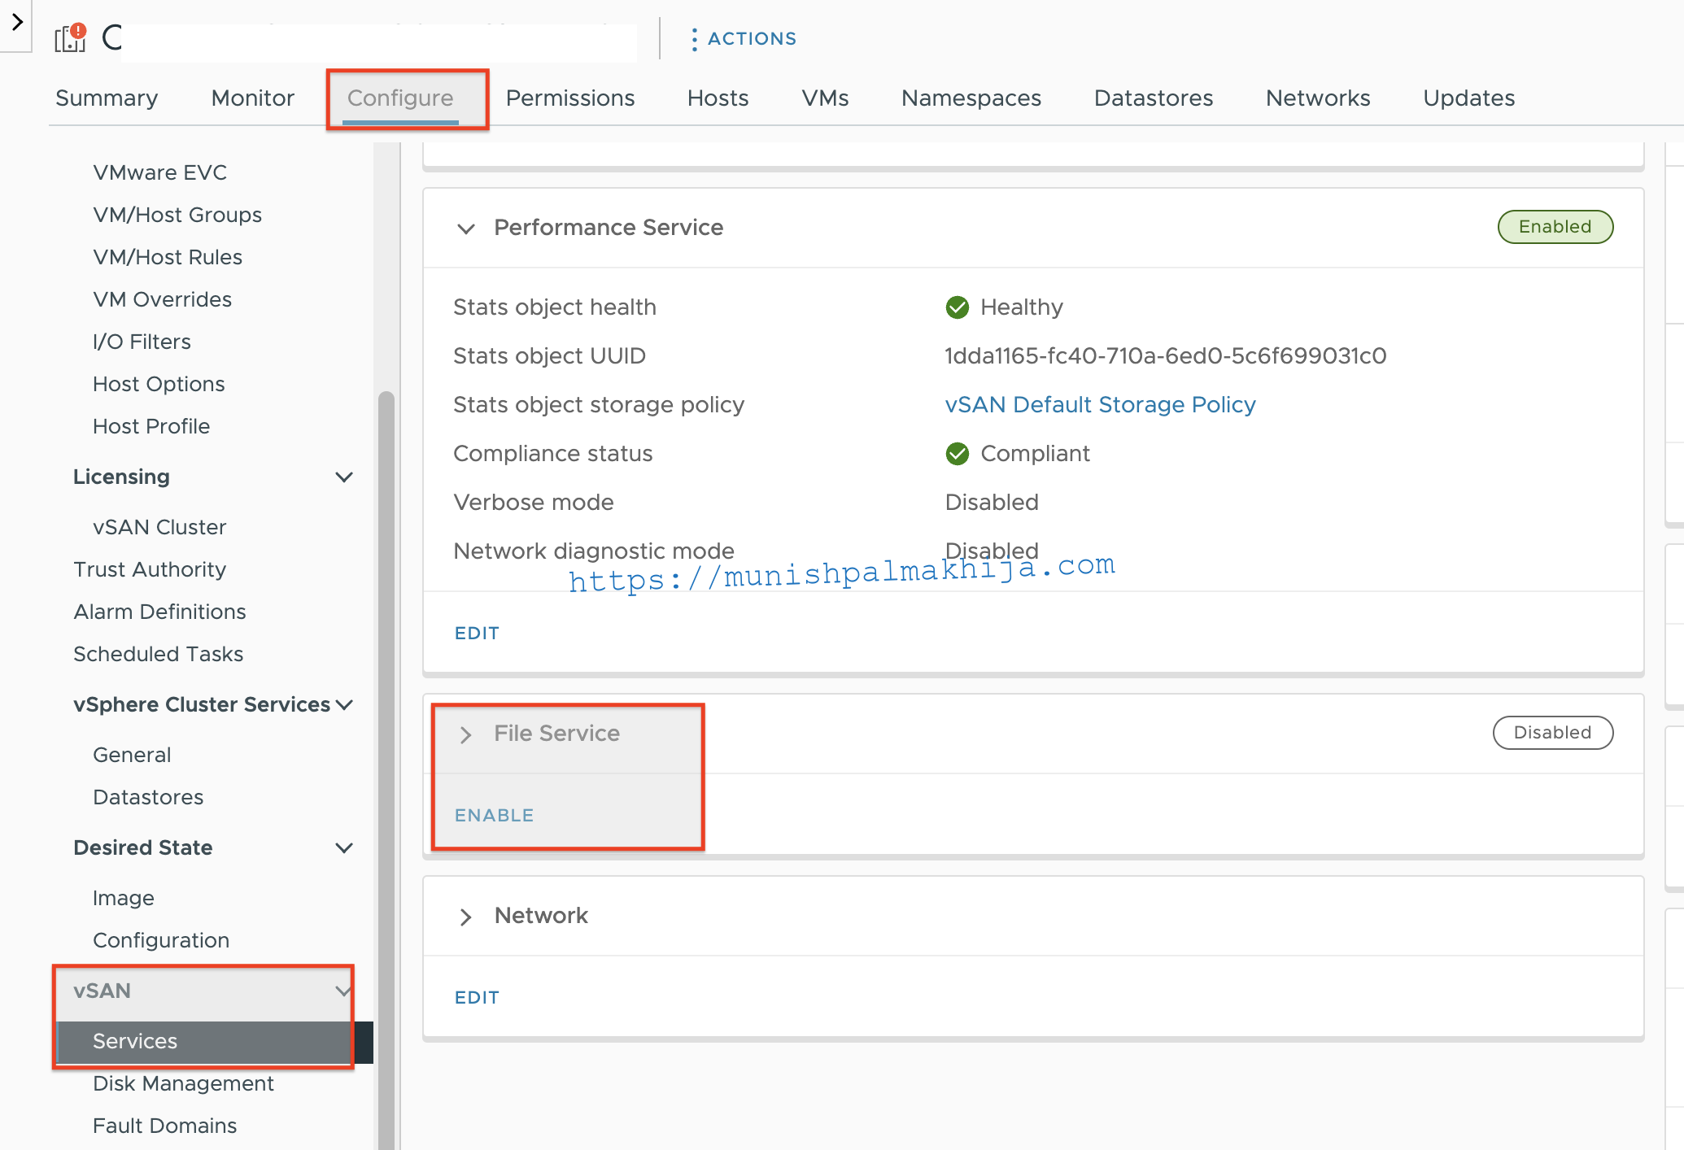Viewport: 1684px width, 1150px height.
Task: View the Networks tab
Action: pos(1318,98)
